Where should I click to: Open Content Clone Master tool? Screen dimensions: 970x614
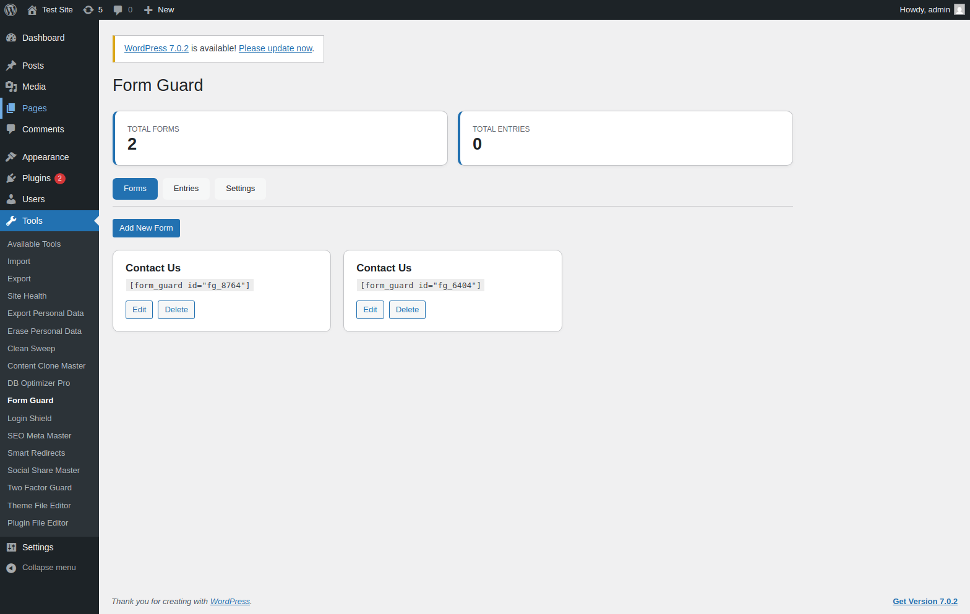pos(46,366)
